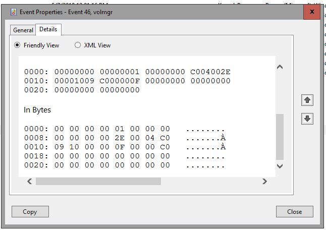Click the horizontal scrollbar thumb
This screenshot has width=326, height=230.
coord(98,182)
